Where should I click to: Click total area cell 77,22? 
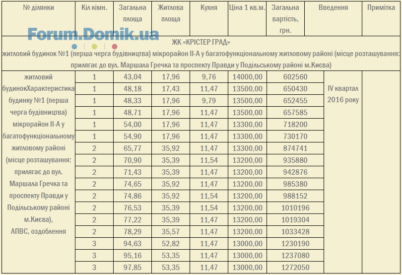[133, 220]
